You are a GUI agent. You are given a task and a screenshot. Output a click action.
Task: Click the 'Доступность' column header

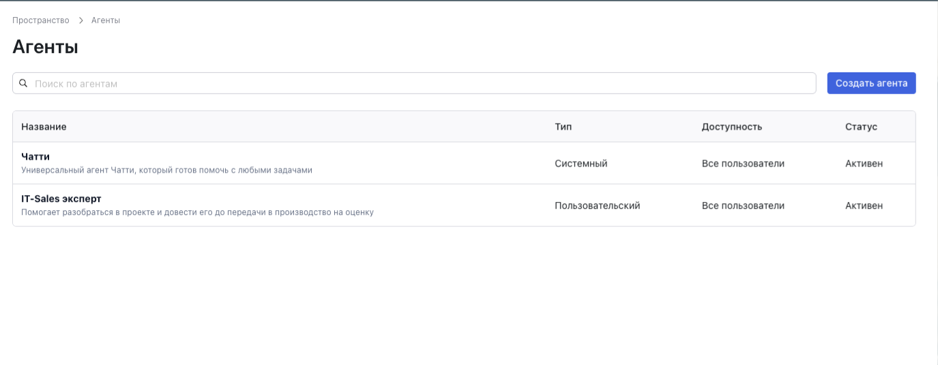[x=732, y=127]
